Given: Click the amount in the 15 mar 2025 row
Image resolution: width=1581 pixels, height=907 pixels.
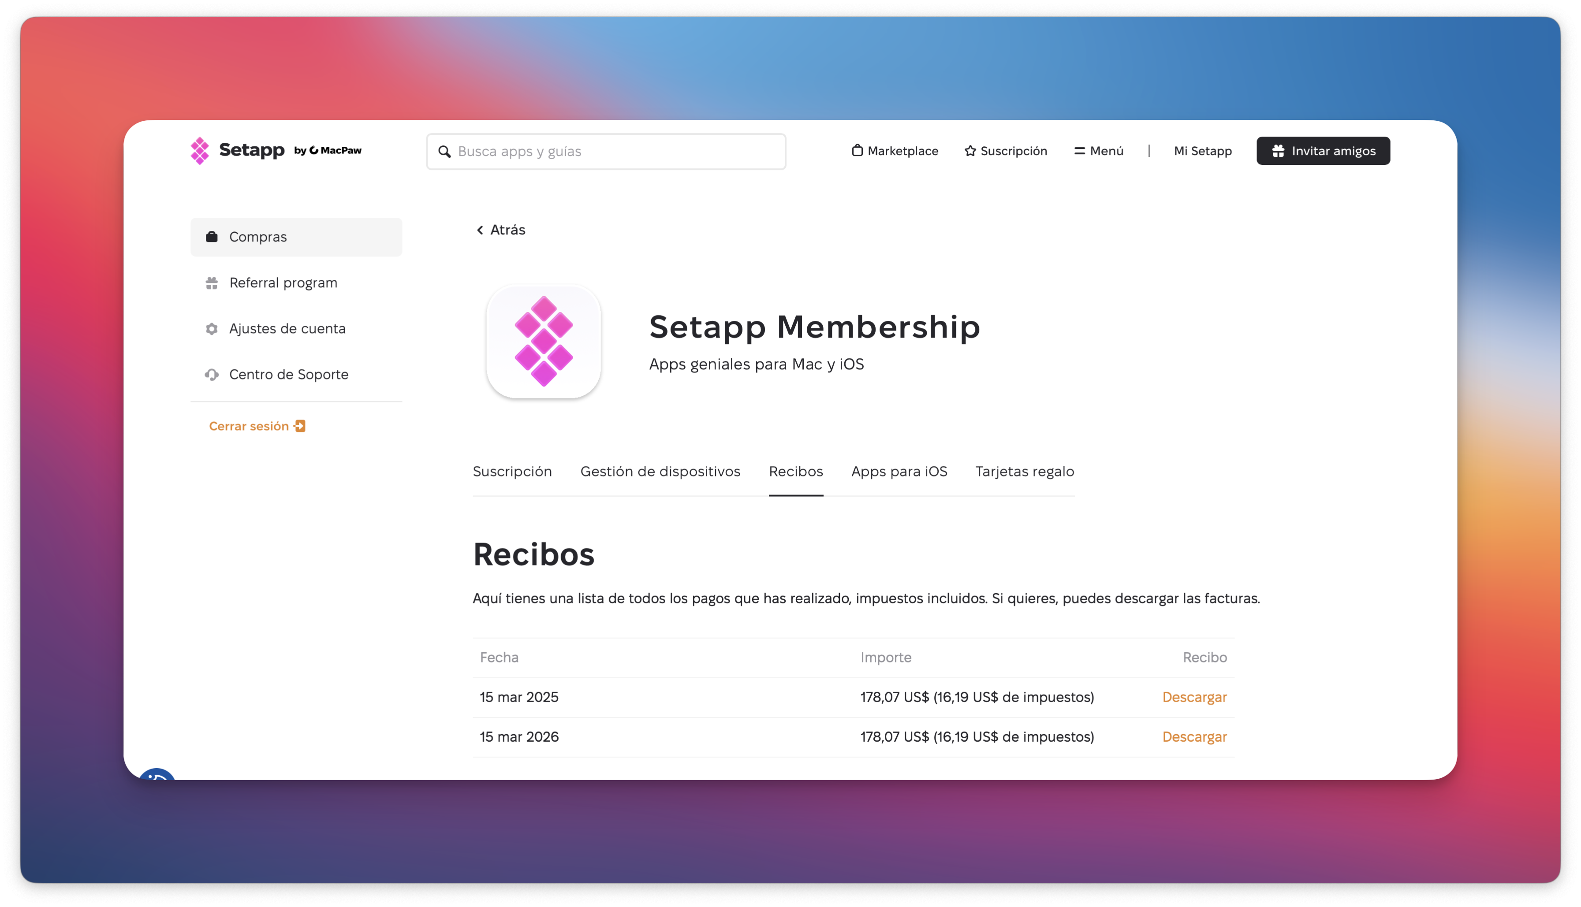Looking at the screenshot, I should click(977, 697).
